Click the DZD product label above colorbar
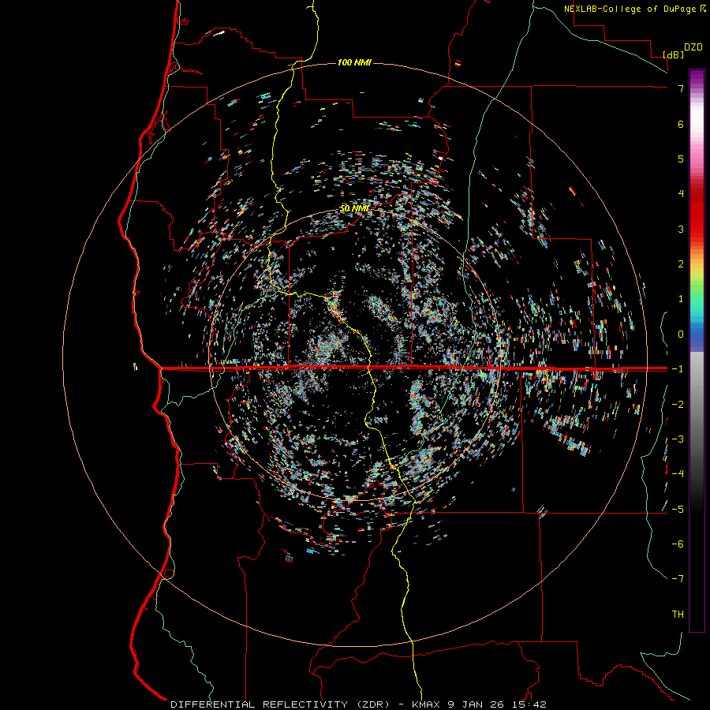The image size is (710, 710). pos(693,47)
